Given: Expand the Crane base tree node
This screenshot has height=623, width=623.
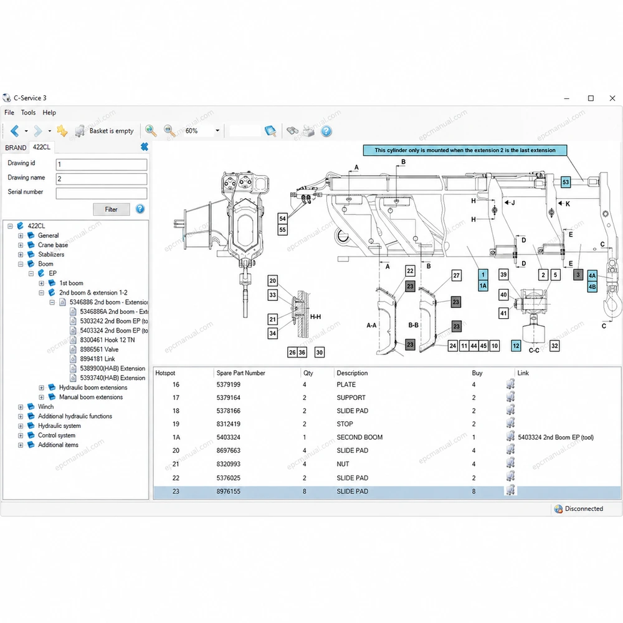Looking at the screenshot, I should (x=21, y=245).
